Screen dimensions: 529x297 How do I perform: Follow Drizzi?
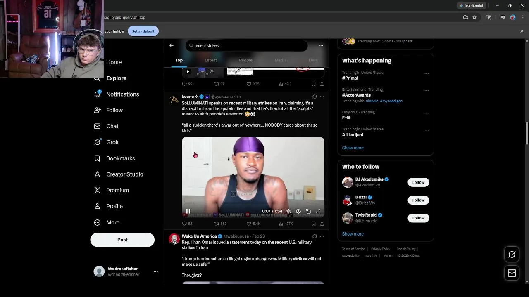418,200
